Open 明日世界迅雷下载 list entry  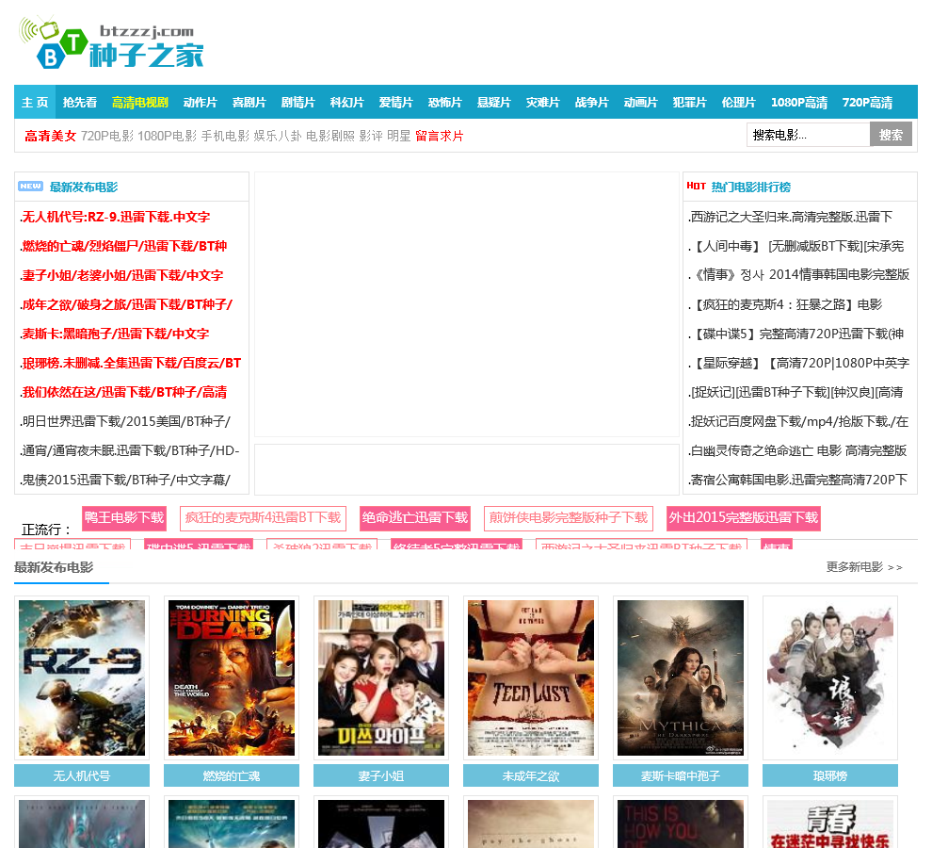pyautogui.click(x=125, y=421)
